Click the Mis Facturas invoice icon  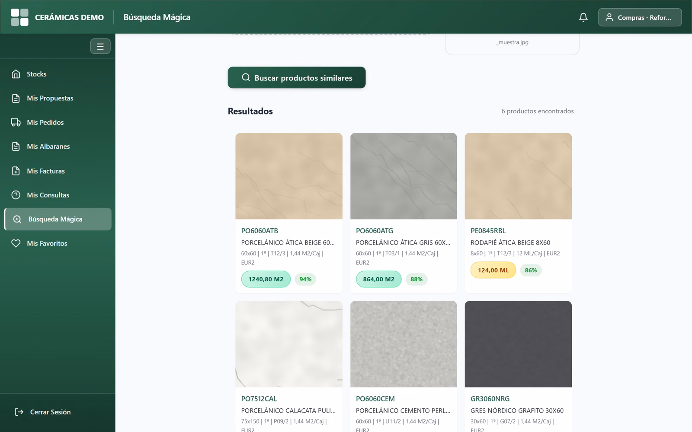click(16, 171)
